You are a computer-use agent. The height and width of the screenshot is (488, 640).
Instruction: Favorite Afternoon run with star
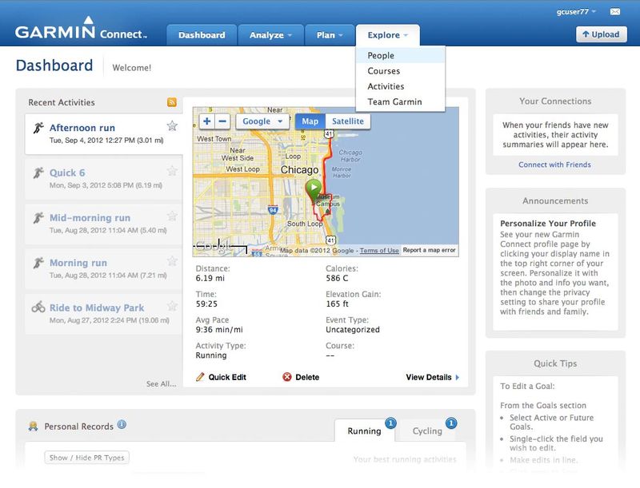[172, 126]
